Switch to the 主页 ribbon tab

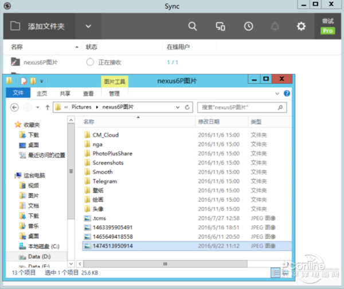(x=42, y=94)
